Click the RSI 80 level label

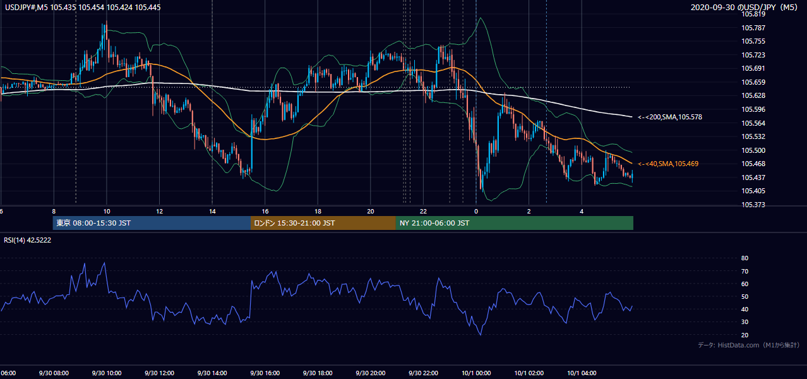click(744, 258)
